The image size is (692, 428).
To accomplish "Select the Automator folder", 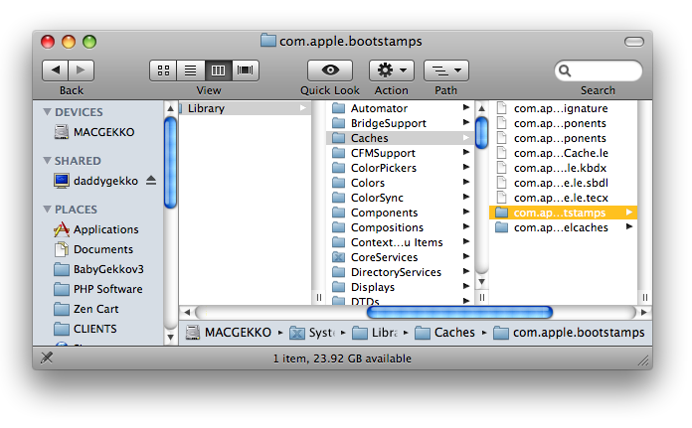I will point(401,108).
